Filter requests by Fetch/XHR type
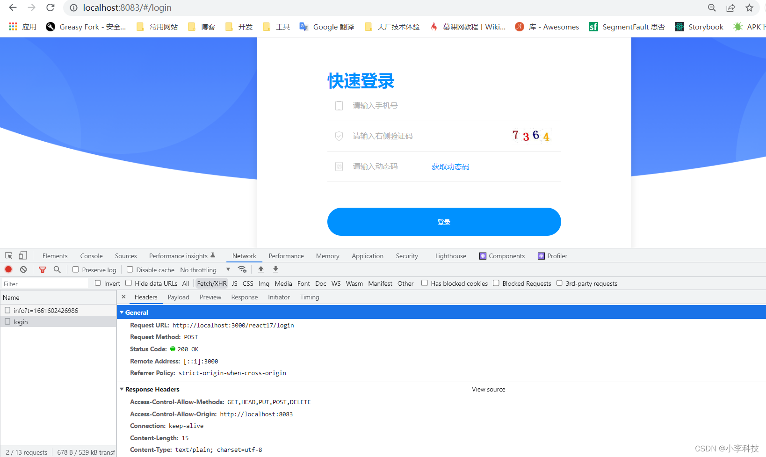The image size is (766, 457). coord(212,283)
